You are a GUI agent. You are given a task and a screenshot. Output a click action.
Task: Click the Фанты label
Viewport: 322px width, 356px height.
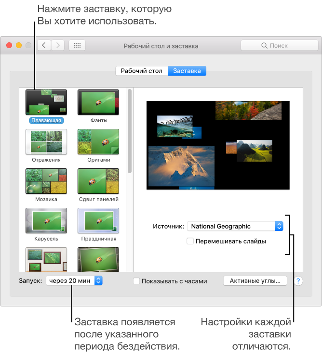(x=99, y=120)
